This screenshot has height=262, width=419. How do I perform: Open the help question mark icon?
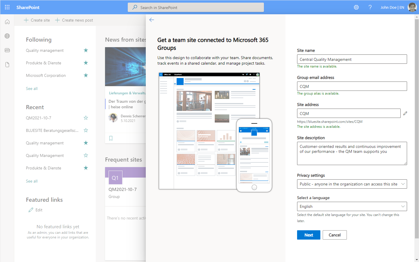pyautogui.click(x=370, y=7)
